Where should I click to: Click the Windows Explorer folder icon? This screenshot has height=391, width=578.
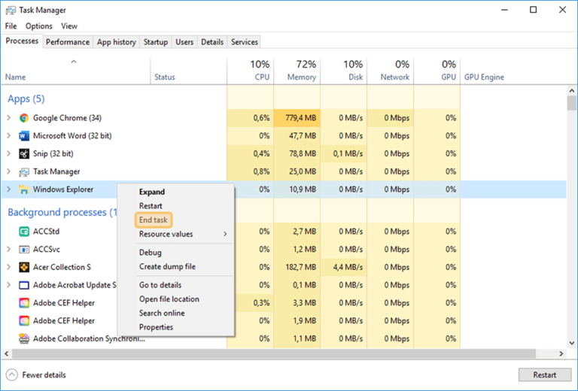24,189
